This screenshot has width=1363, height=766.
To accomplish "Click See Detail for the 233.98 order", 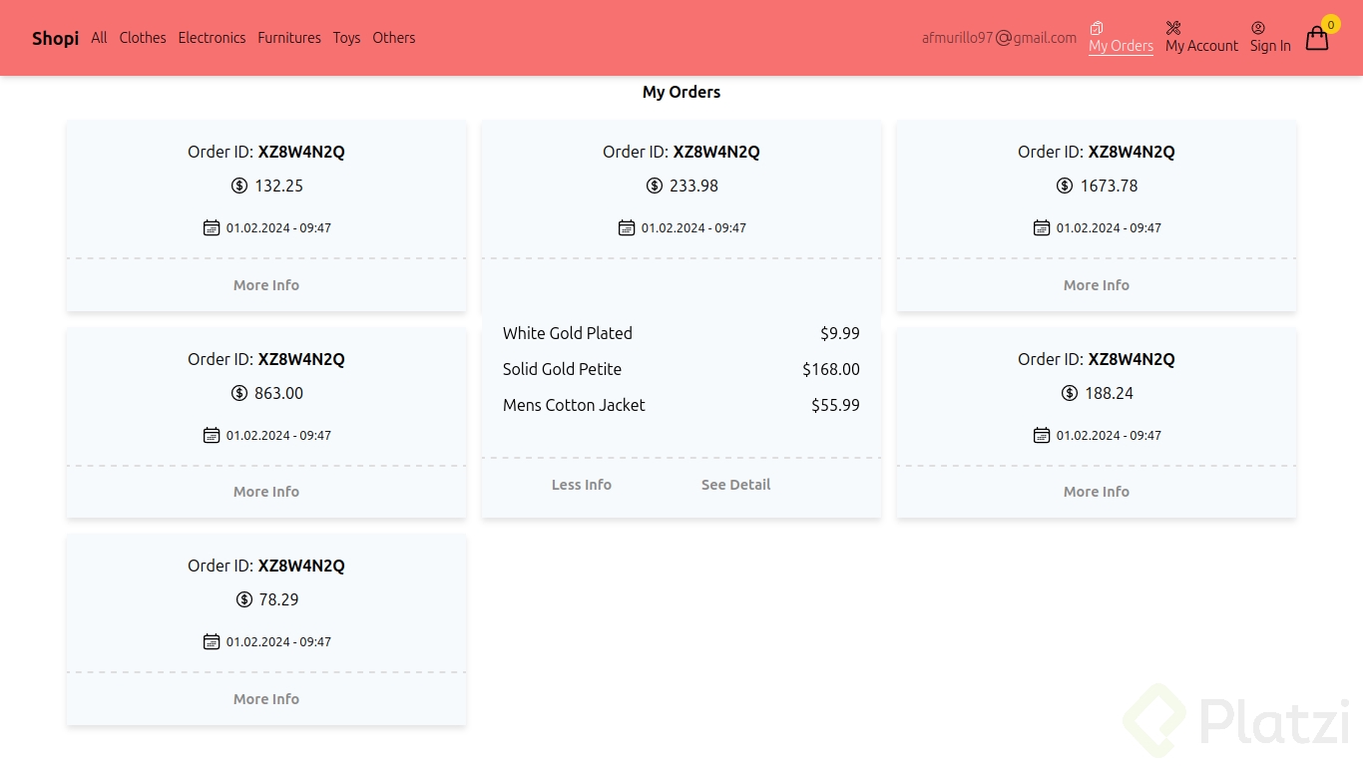I will point(736,485).
